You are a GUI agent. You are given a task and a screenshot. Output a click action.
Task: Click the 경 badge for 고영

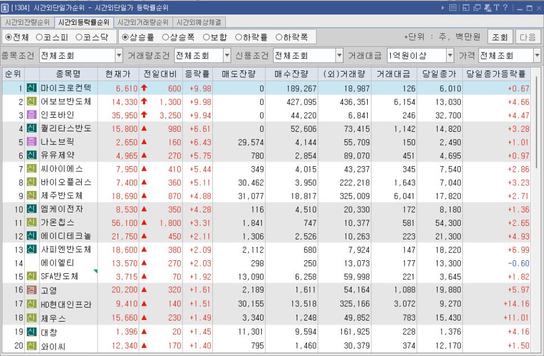(x=32, y=290)
